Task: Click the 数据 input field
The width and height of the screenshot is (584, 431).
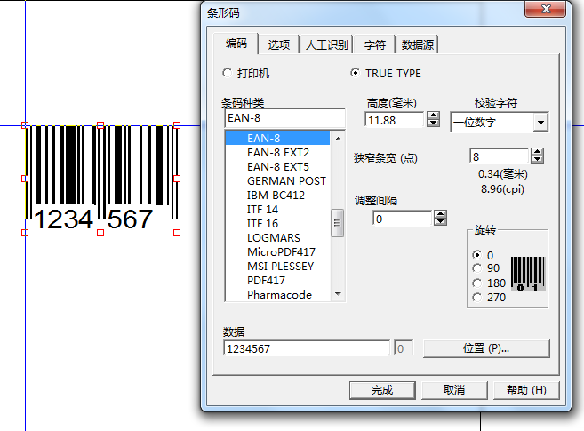Action: tap(307, 349)
